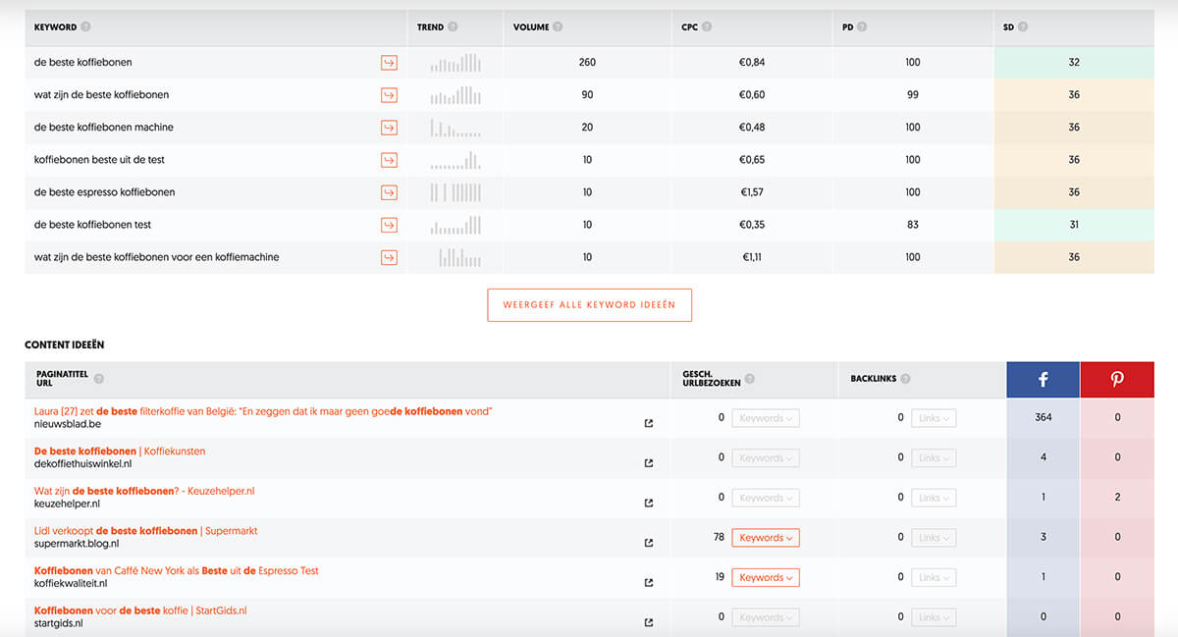Click the help icon next to the CPC header
1178x637 pixels.
708,27
